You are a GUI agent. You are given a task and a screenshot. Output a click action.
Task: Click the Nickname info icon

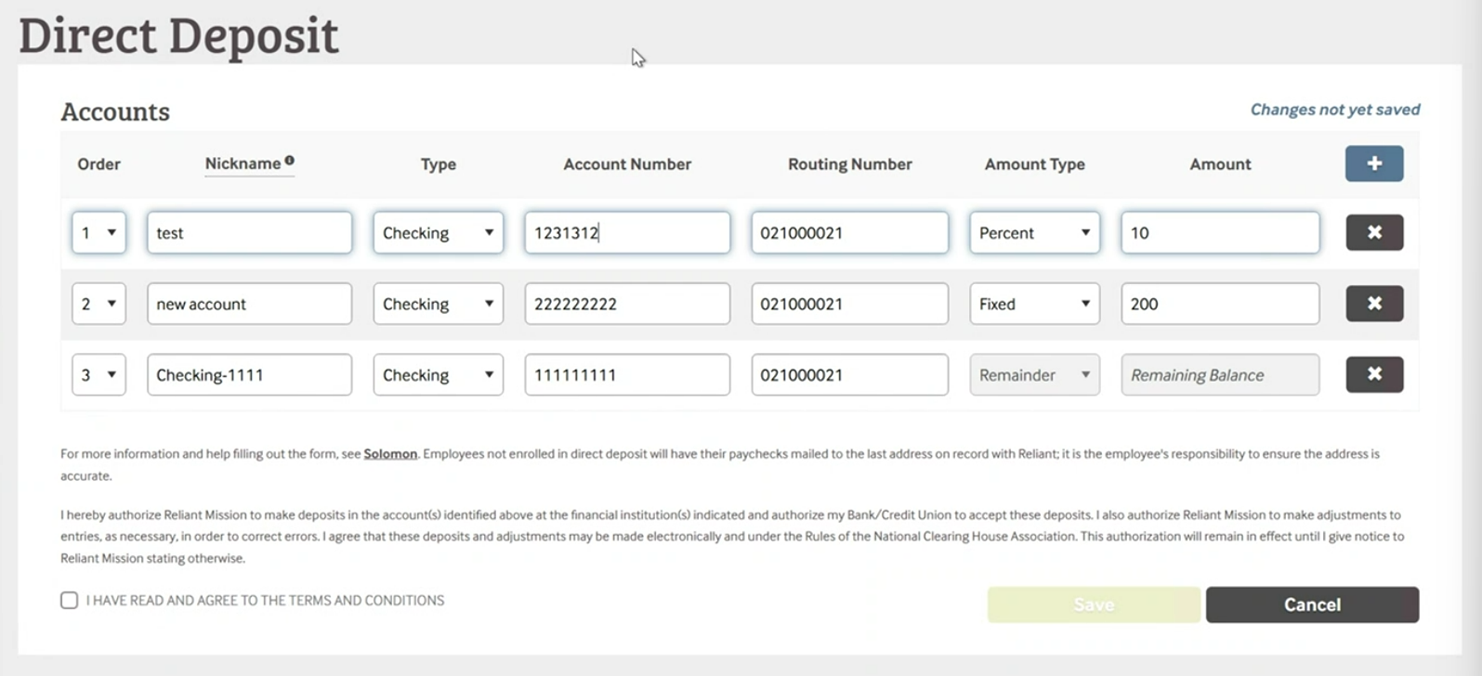290,161
